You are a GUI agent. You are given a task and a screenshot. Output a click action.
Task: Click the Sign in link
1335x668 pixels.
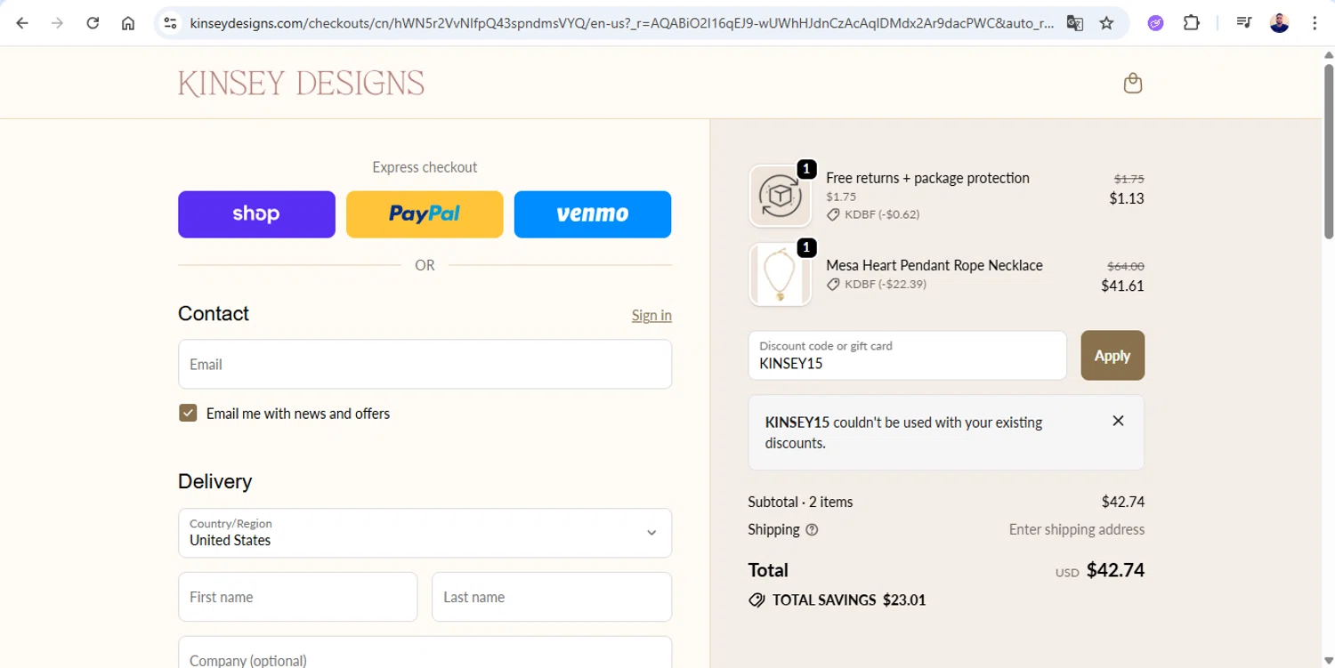(651, 315)
